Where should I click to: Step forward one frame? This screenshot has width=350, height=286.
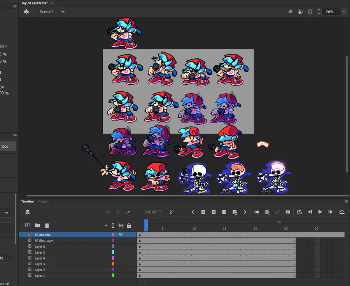330,212
